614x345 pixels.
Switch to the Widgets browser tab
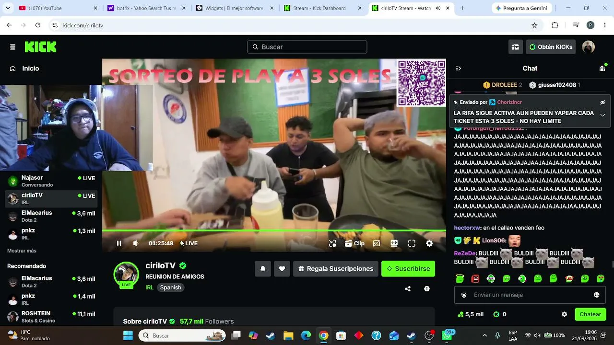pos(235,8)
